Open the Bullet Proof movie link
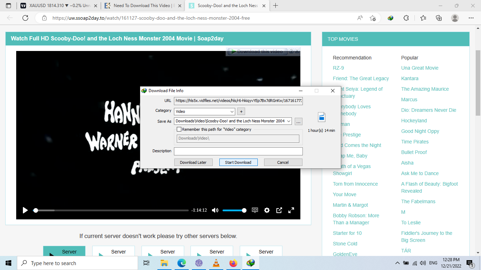 pyautogui.click(x=414, y=152)
